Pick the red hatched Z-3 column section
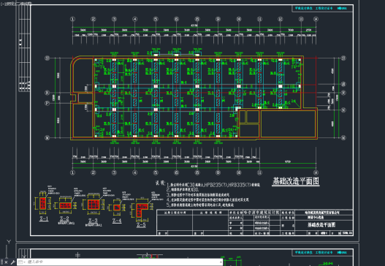Viewport: 385px width, 266px height. coord(94,205)
